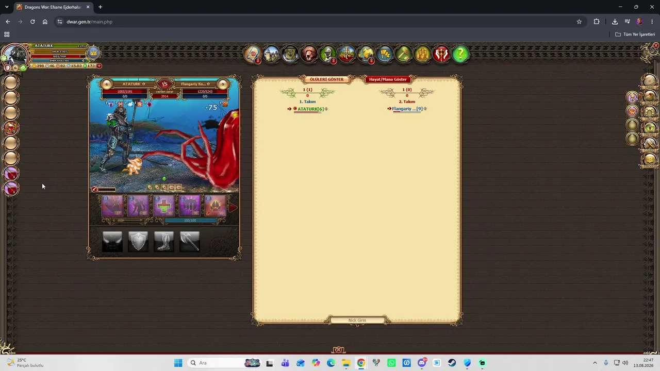The height and width of the screenshot is (371, 660).
Task: Open the red axe and wings icon
Action: (x=441, y=54)
